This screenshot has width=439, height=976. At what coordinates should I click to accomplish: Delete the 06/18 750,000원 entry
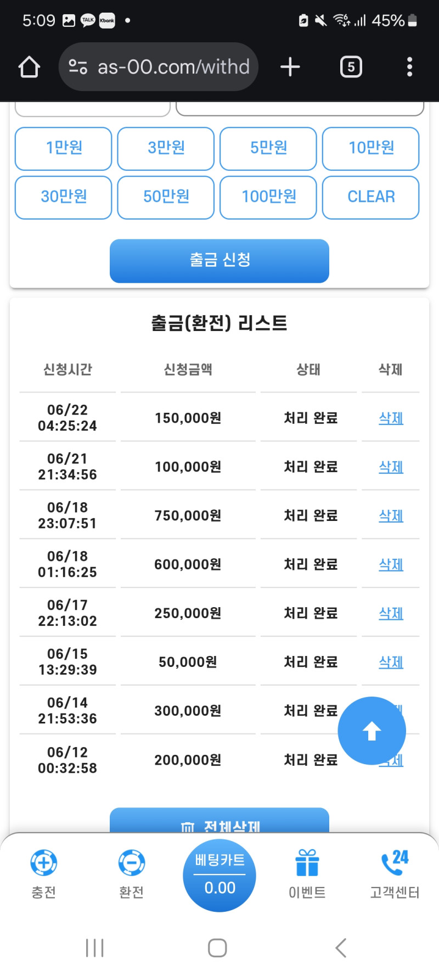[391, 516]
